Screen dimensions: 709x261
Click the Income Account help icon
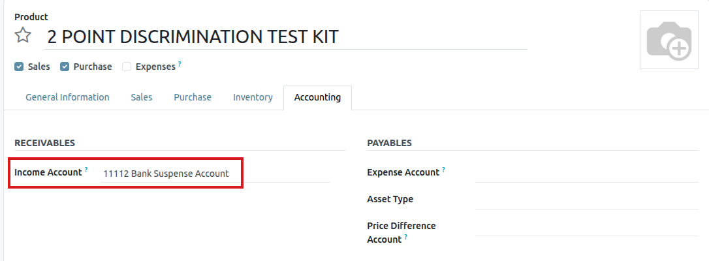point(86,170)
